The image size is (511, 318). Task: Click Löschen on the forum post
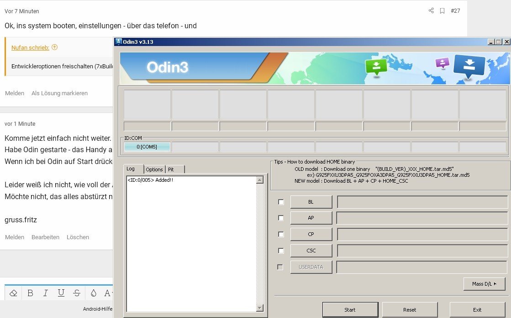(78, 237)
